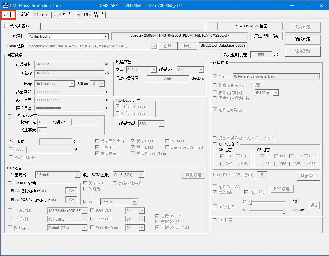Open the ID Table tab
The height and width of the screenshot is (256, 329).
(x=42, y=15)
